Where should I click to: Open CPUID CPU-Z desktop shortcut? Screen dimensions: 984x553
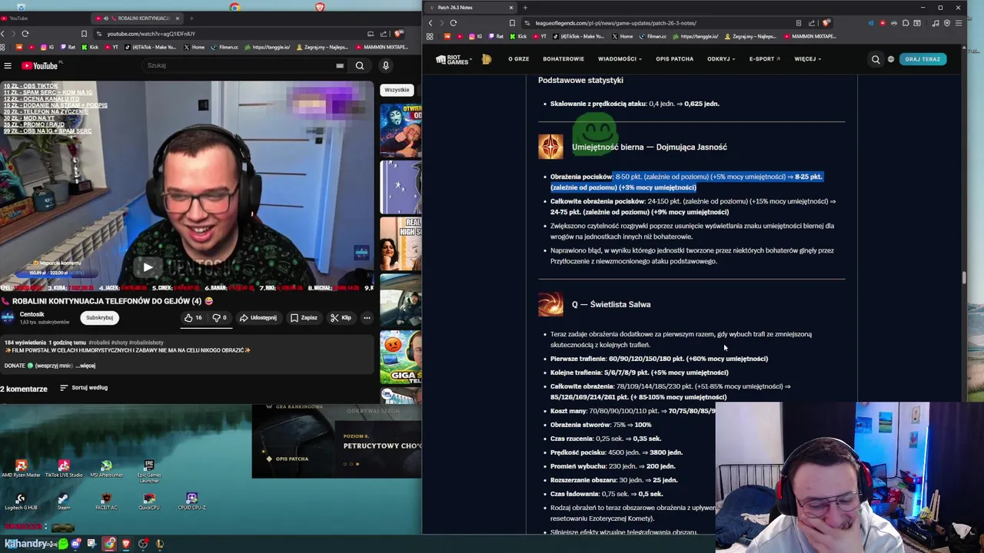click(x=191, y=502)
